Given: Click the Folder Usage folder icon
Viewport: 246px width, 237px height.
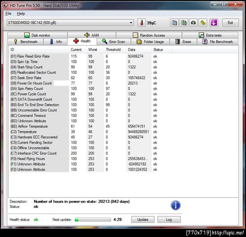Looking at the screenshot, I should tap(139, 41).
